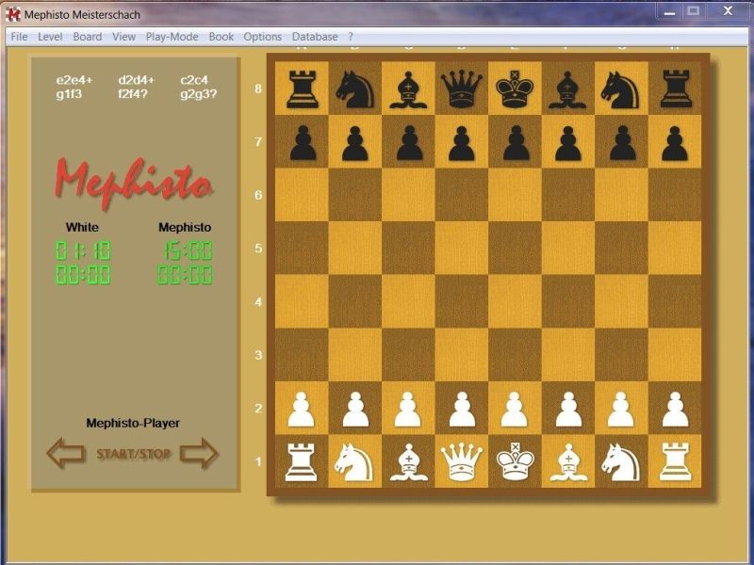Select the white bishop on c1
This screenshot has height=565, width=754.
(x=408, y=462)
